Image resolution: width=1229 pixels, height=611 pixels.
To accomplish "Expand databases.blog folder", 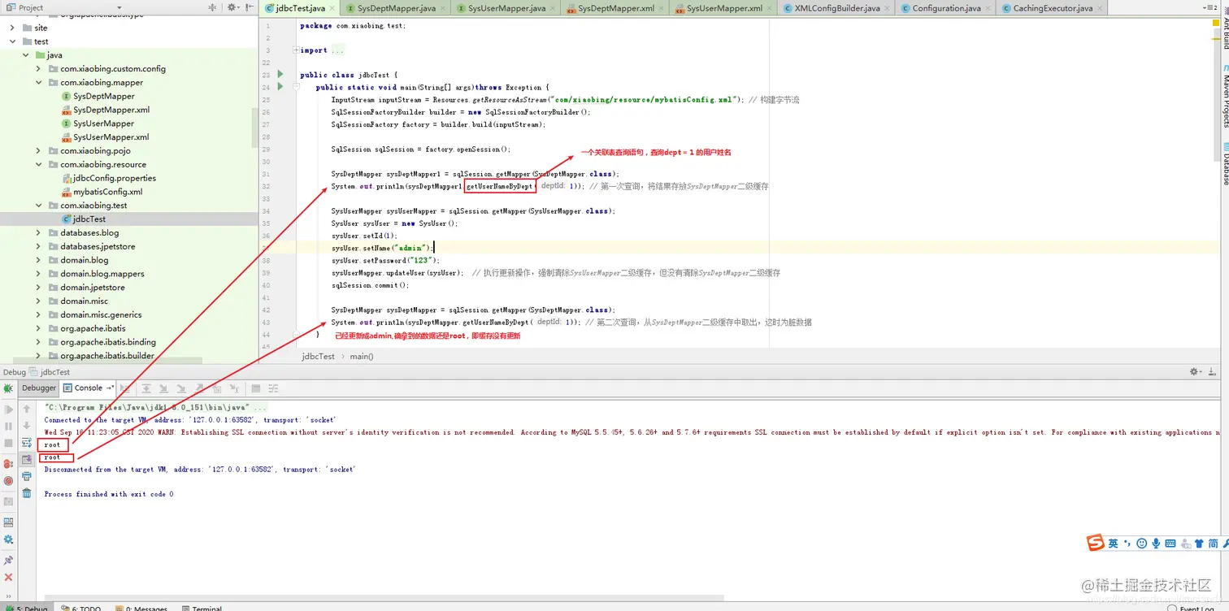I will (39, 233).
